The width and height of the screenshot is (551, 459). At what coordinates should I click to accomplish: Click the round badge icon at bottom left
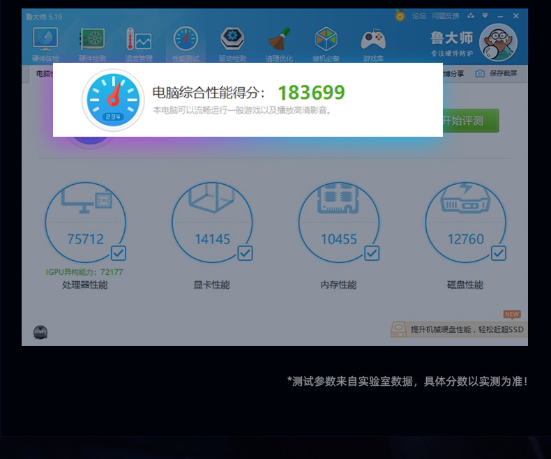pos(40,332)
